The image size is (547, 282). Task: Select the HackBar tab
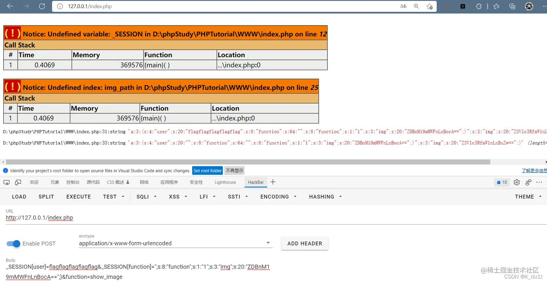[x=256, y=182]
